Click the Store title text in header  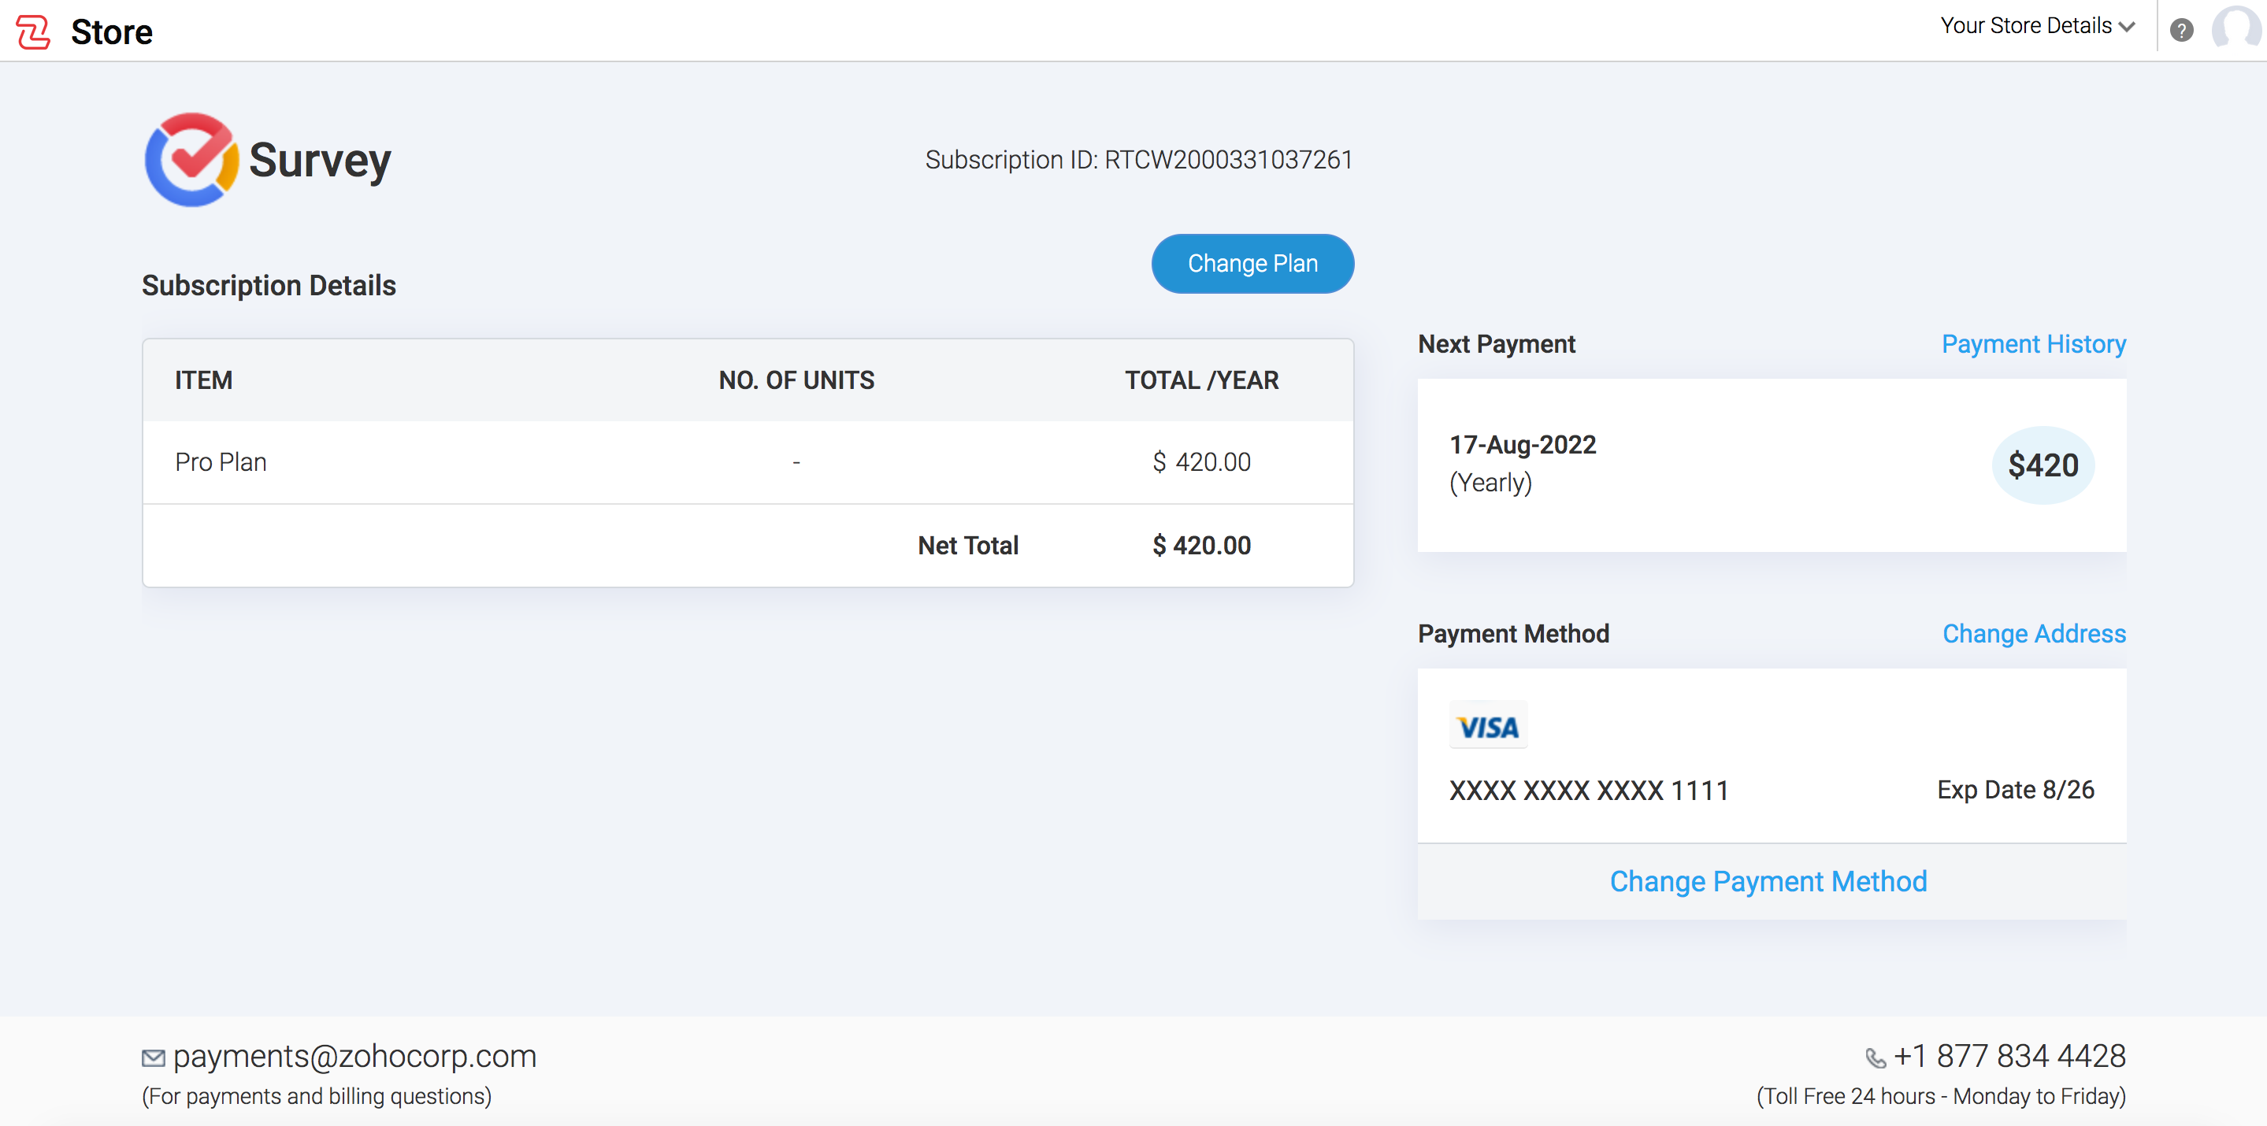pos(112,31)
